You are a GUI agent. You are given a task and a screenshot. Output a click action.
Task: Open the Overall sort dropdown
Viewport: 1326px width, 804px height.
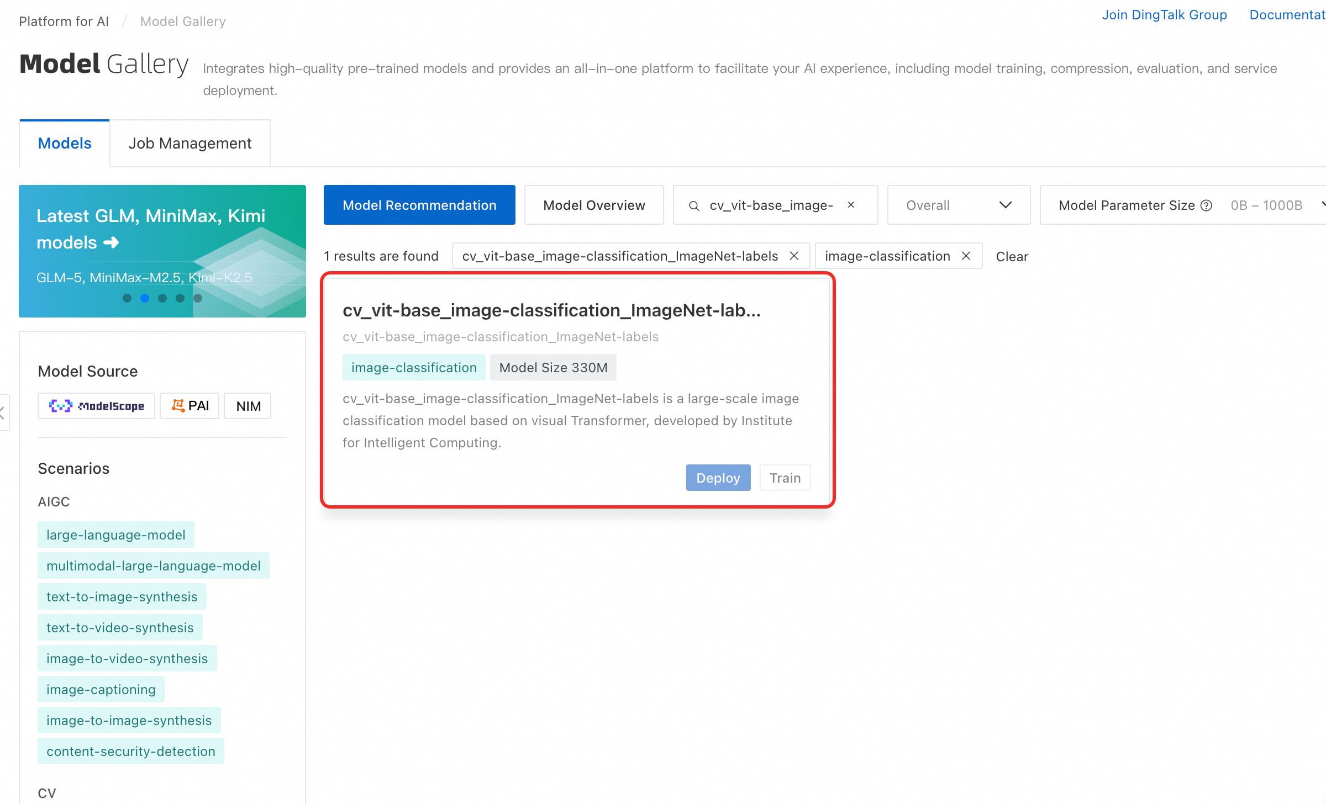tap(959, 205)
